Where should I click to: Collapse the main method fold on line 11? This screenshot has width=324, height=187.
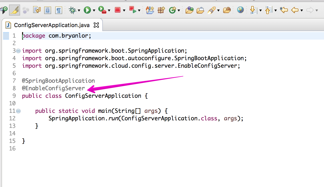click(18, 111)
